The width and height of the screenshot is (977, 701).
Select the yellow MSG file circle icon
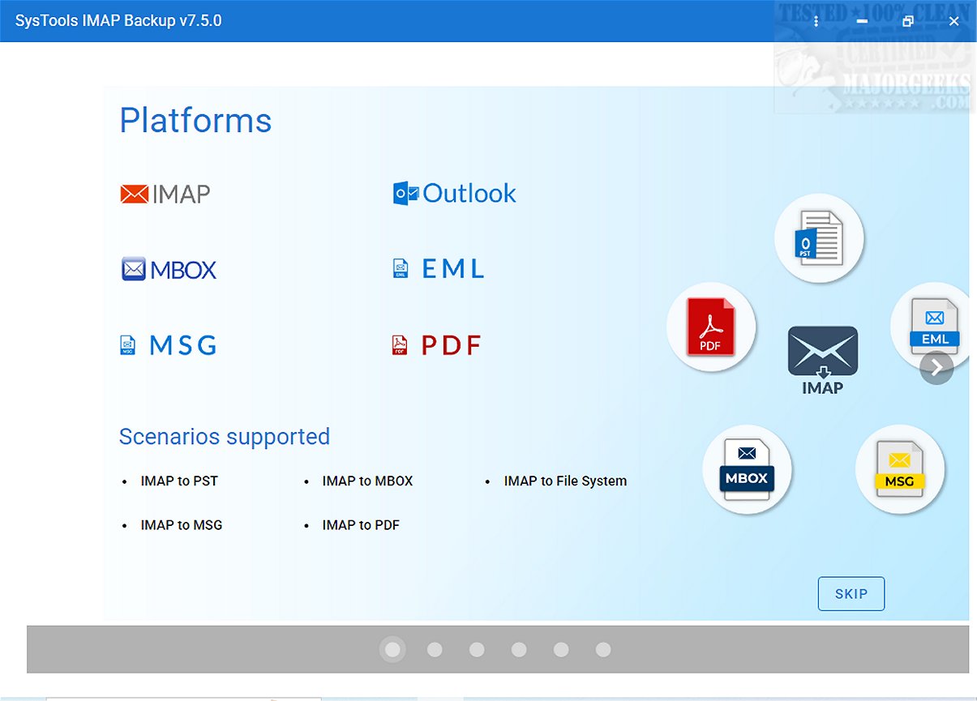(899, 470)
